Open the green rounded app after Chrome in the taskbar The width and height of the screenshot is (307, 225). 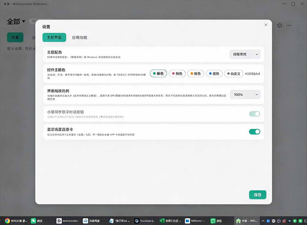(37, 221)
